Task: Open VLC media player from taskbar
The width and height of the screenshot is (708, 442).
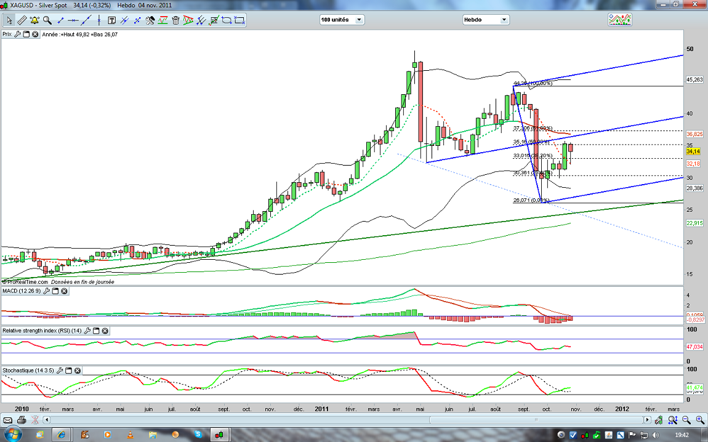Action: 129,435
